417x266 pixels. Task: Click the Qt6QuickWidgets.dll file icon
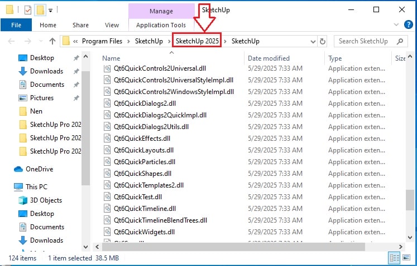coord(107,232)
